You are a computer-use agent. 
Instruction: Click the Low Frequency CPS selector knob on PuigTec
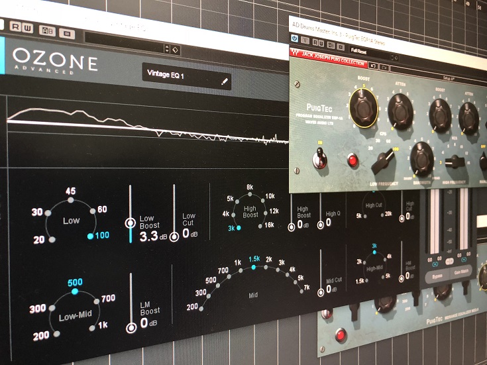point(383,161)
